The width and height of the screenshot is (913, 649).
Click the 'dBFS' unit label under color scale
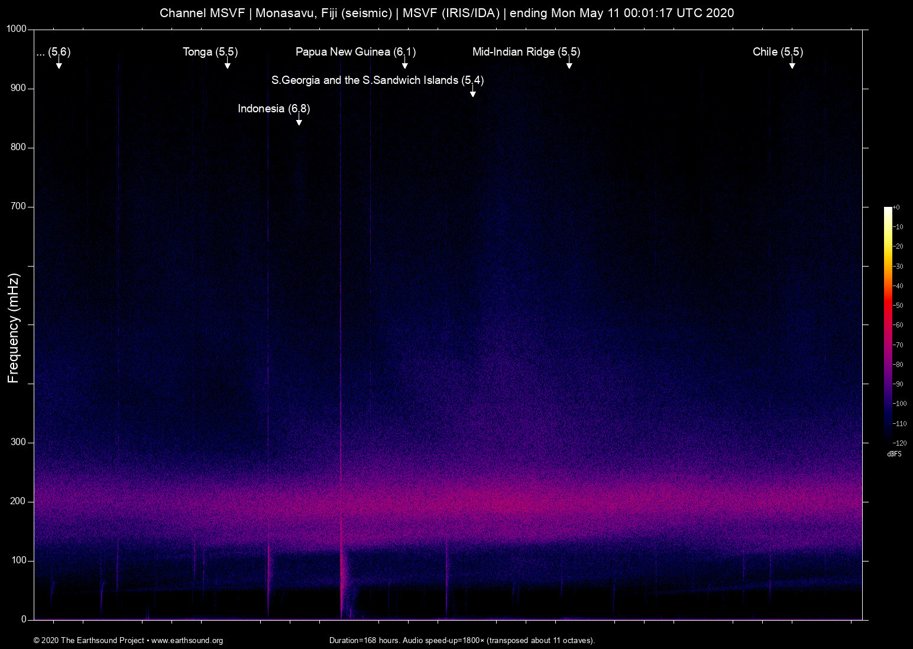895,454
